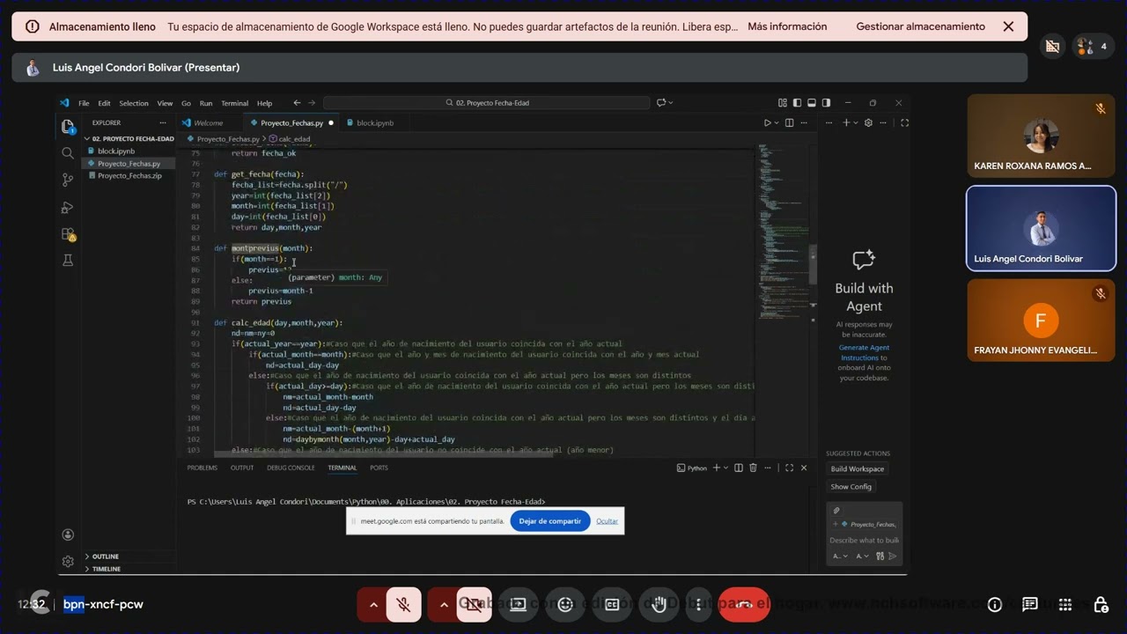The image size is (1127, 634).
Task: Open the run button dropdown arrow
Action: [x=777, y=122]
